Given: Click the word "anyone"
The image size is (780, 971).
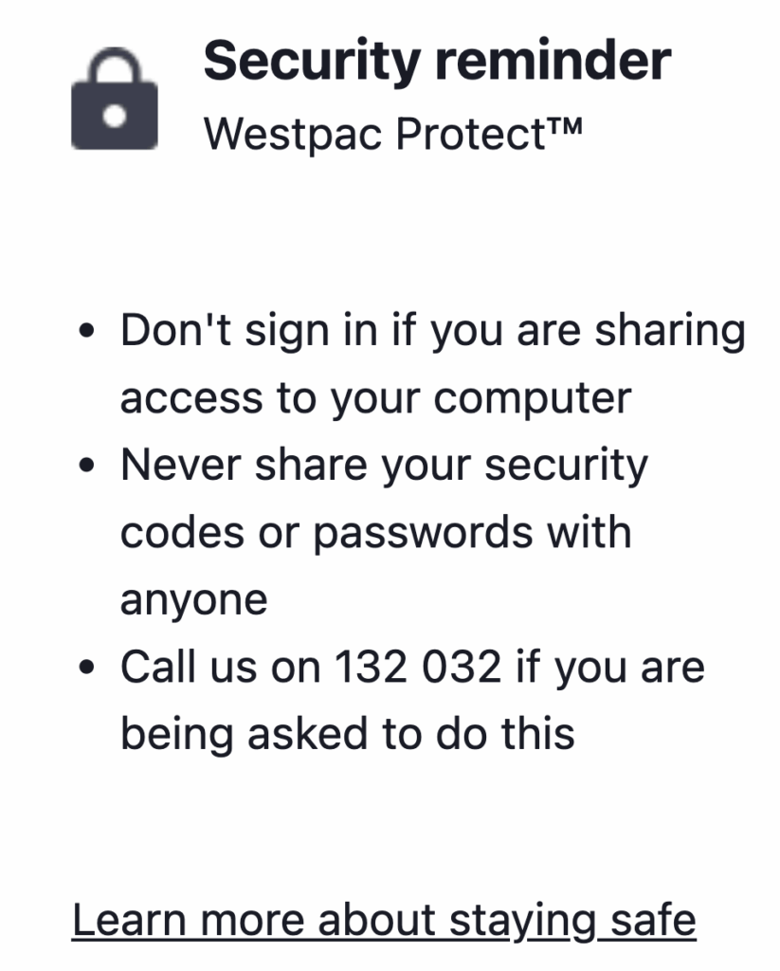Looking at the screenshot, I should click(193, 600).
